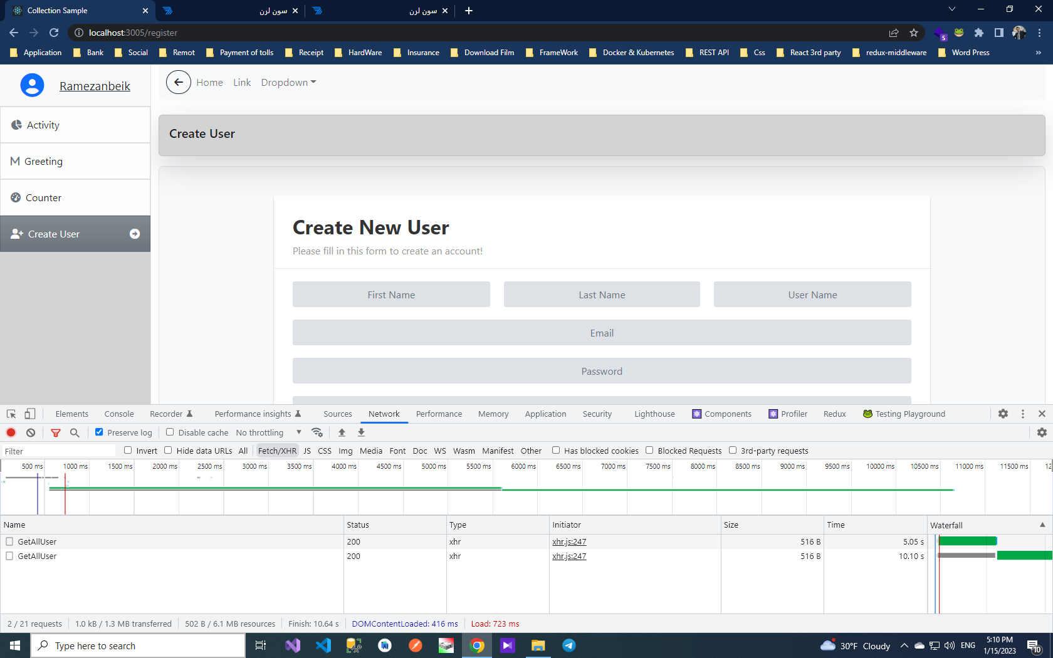Open Activity sidebar item

pyautogui.click(x=75, y=125)
